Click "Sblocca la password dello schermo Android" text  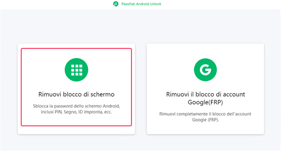(x=76, y=106)
